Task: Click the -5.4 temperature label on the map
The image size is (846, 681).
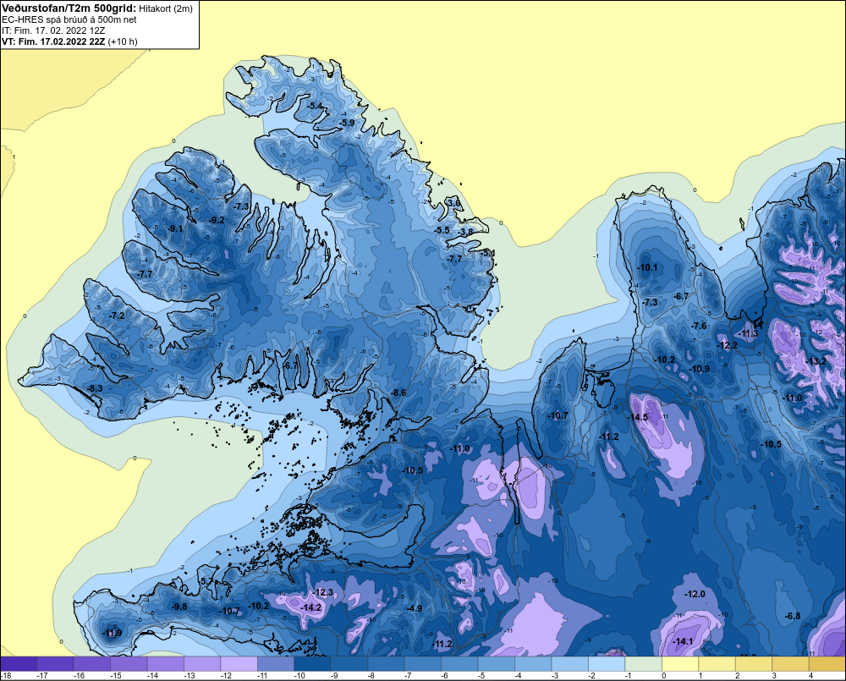Action: click(x=315, y=106)
